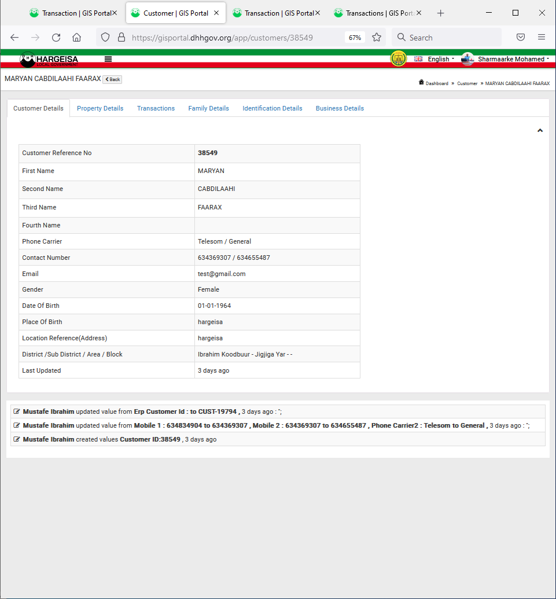Click the Last Updated value 3 days ago

213,370
